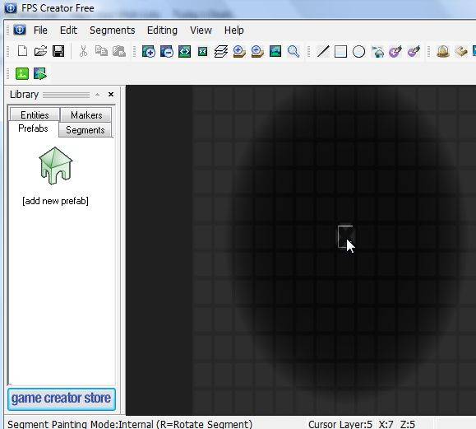Click the Cut scissors icon
This screenshot has height=429, width=476.
[83, 51]
